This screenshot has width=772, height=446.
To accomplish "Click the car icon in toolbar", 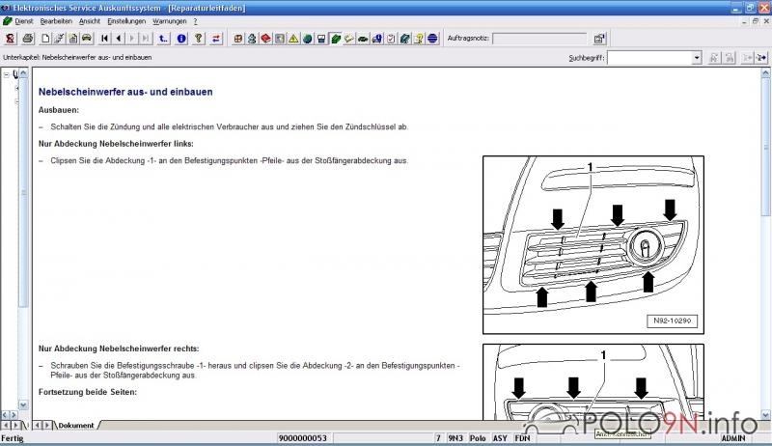I will 87,39.
